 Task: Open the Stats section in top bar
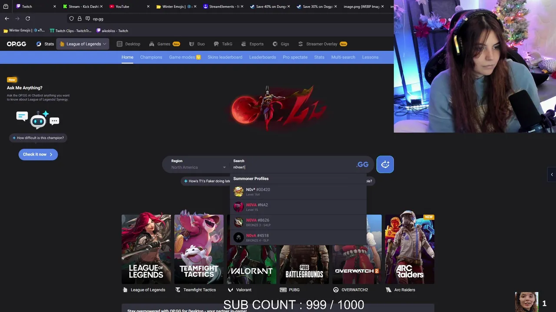point(45,44)
